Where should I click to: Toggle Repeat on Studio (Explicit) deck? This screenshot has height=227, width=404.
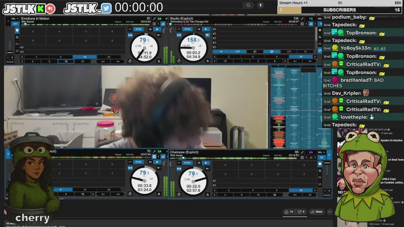coord(266,22)
